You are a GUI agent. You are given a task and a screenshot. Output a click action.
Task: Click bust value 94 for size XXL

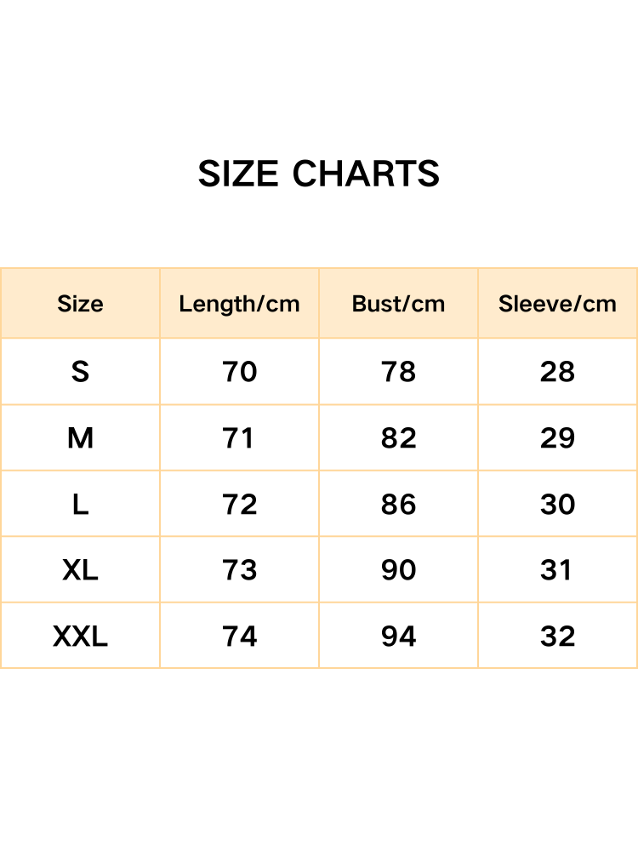pyautogui.click(x=398, y=637)
